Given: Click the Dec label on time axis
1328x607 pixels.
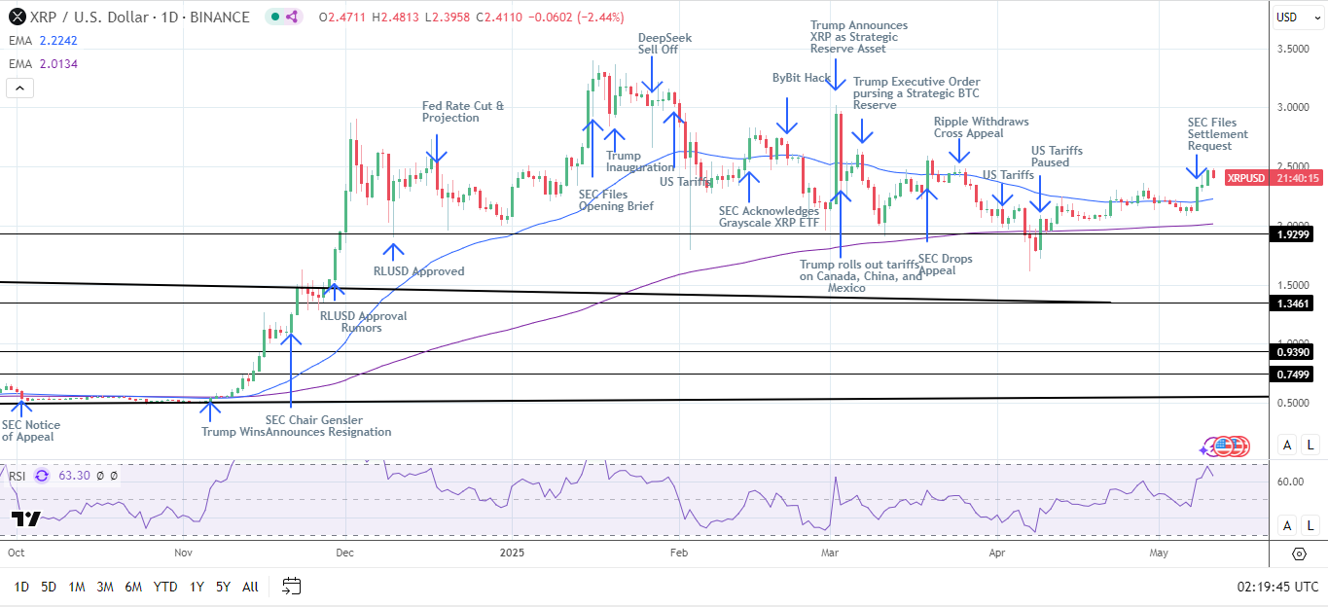Looking at the screenshot, I should pos(343,553).
